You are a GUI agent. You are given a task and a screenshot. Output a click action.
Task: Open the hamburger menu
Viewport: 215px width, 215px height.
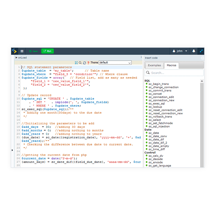click(x=22, y=51)
